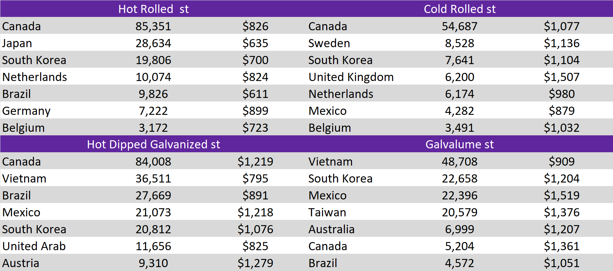Select the Australia row label
Viewport: 613px width, 271px height.
331,229
